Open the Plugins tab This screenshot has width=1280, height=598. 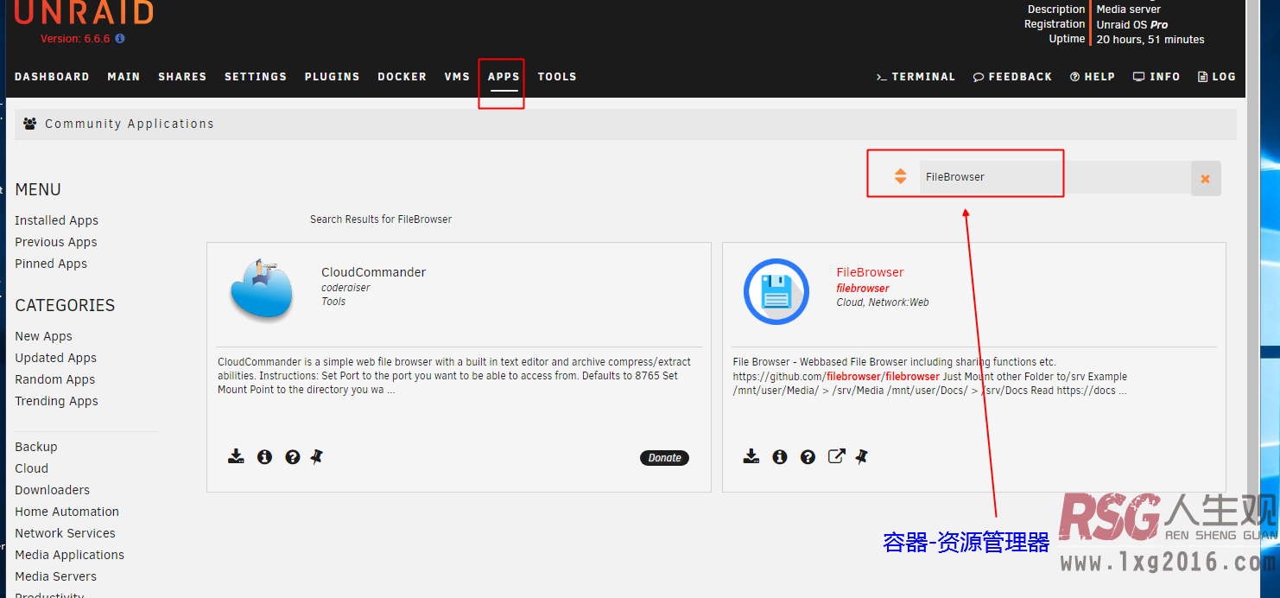(x=332, y=77)
